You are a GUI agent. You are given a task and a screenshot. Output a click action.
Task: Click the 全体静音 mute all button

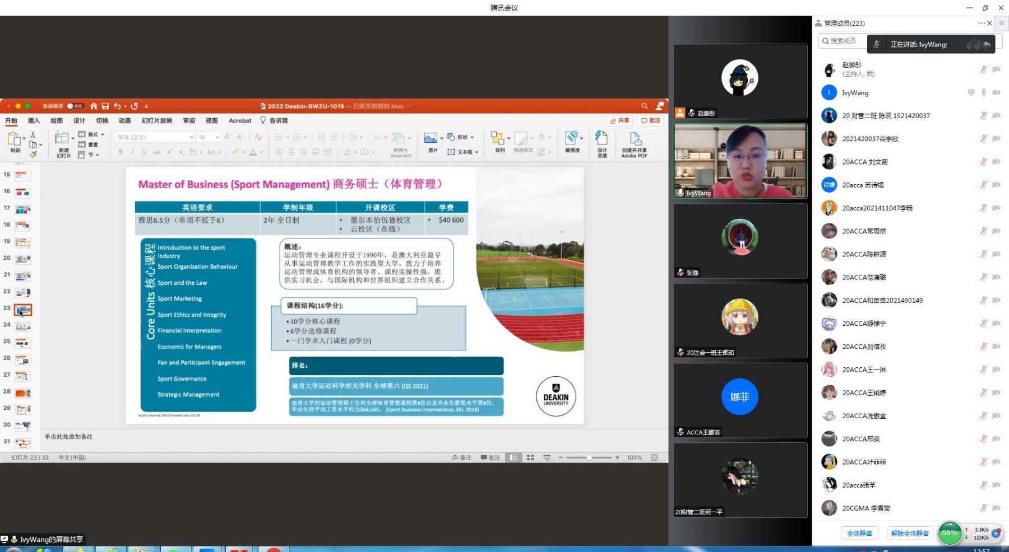[859, 534]
